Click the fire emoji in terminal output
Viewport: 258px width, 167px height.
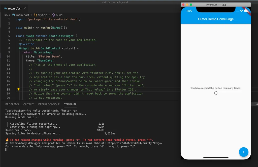(x=7, y=140)
